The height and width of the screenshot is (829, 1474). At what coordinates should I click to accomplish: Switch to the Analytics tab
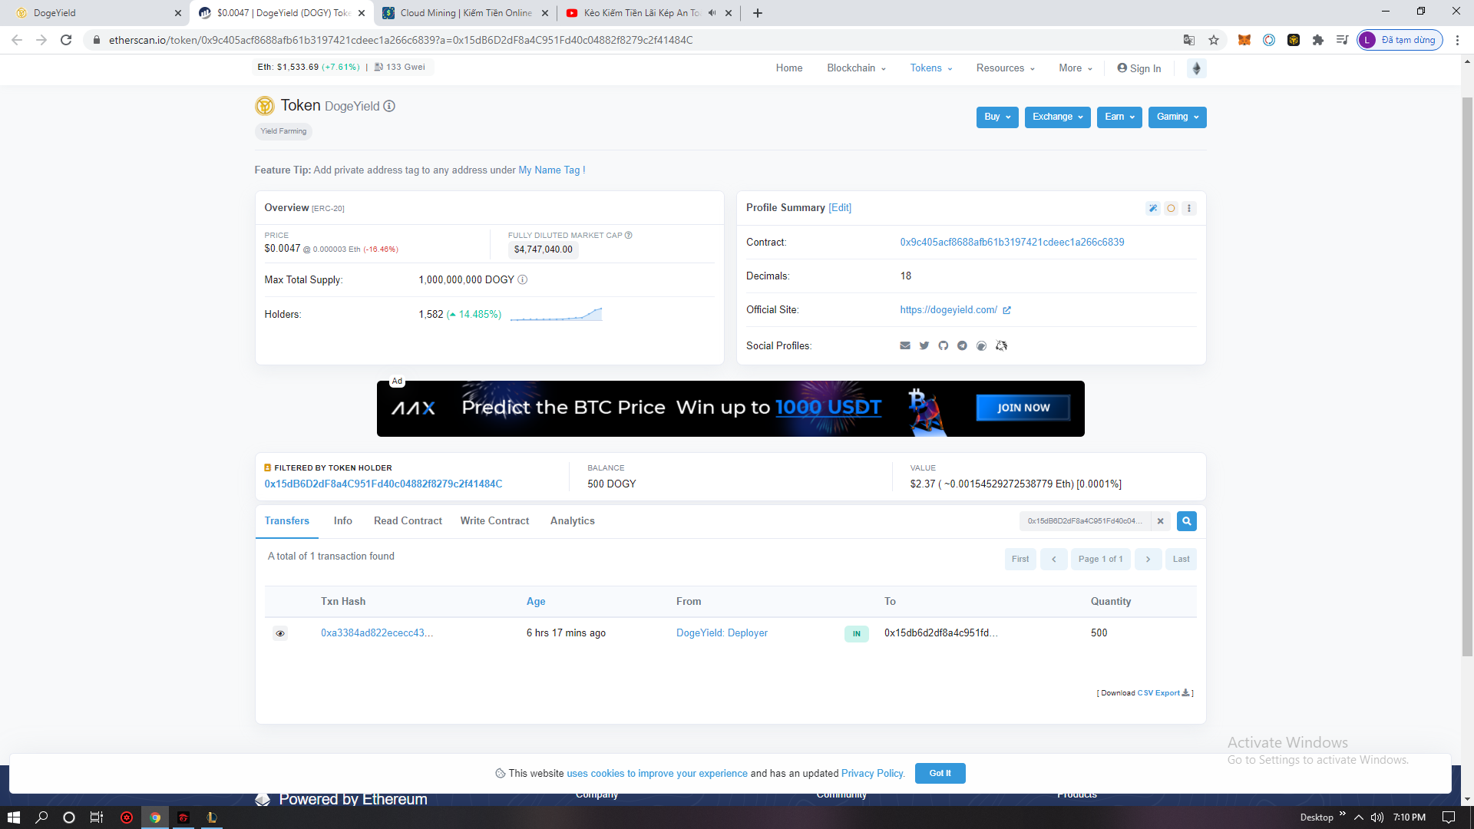click(x=572, y=521)
